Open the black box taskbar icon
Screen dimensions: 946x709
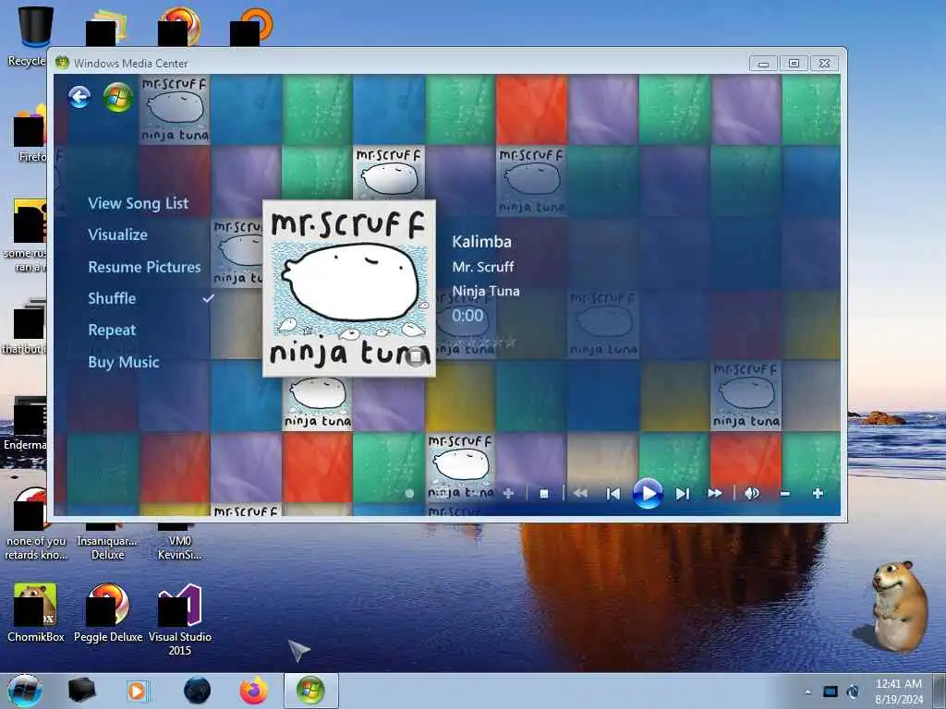point(81,691)
